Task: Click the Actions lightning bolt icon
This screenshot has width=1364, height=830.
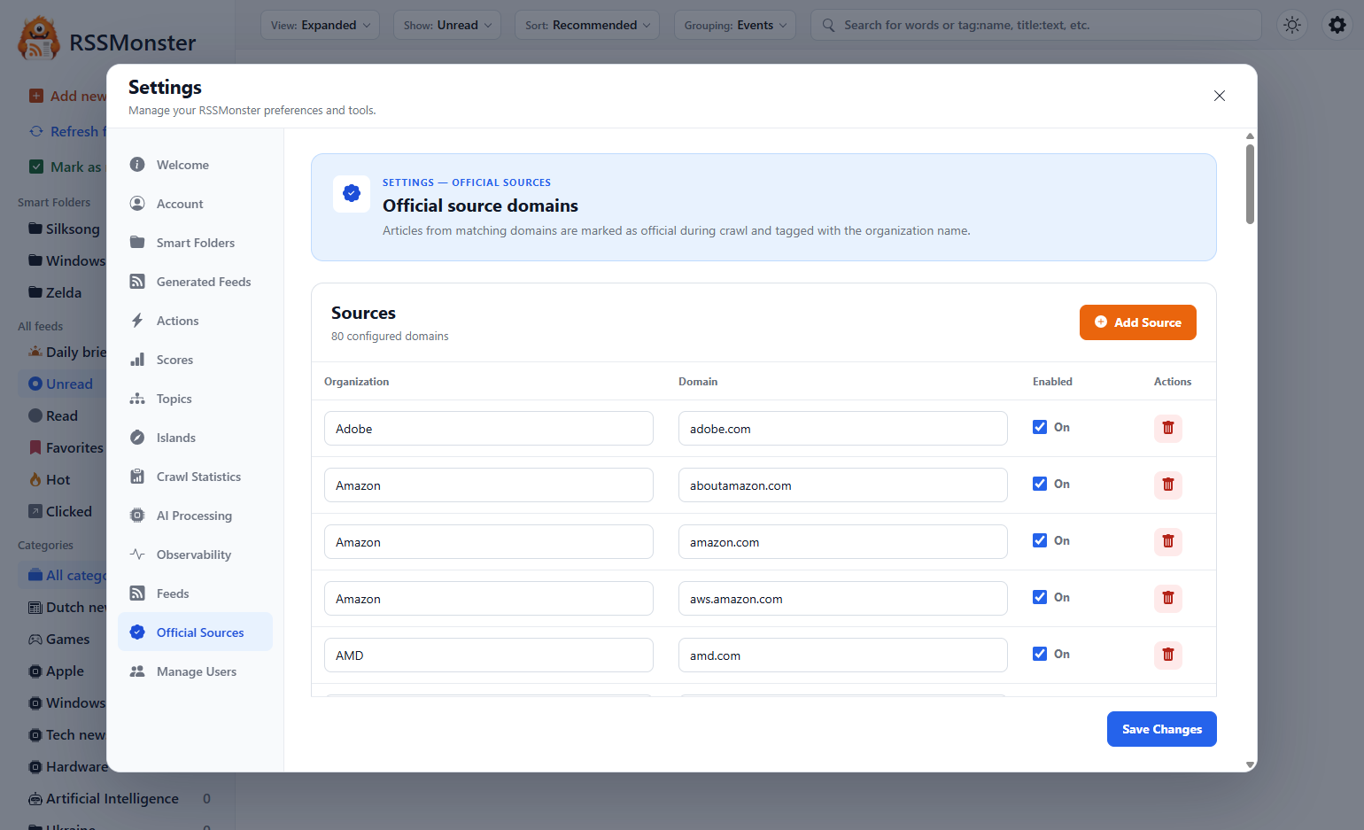Action: point(137,321)
